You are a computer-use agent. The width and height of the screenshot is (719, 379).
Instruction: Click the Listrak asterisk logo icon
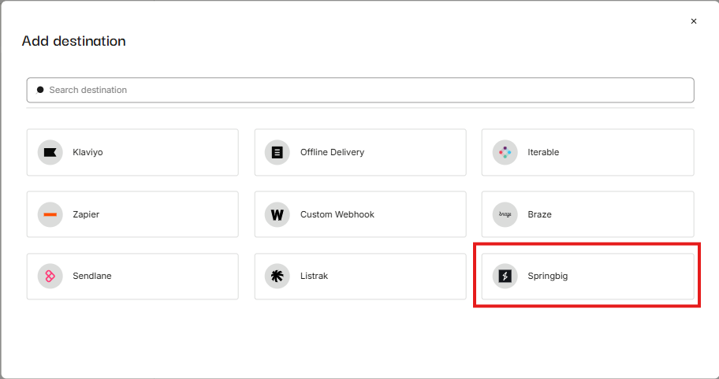[278, 276]
